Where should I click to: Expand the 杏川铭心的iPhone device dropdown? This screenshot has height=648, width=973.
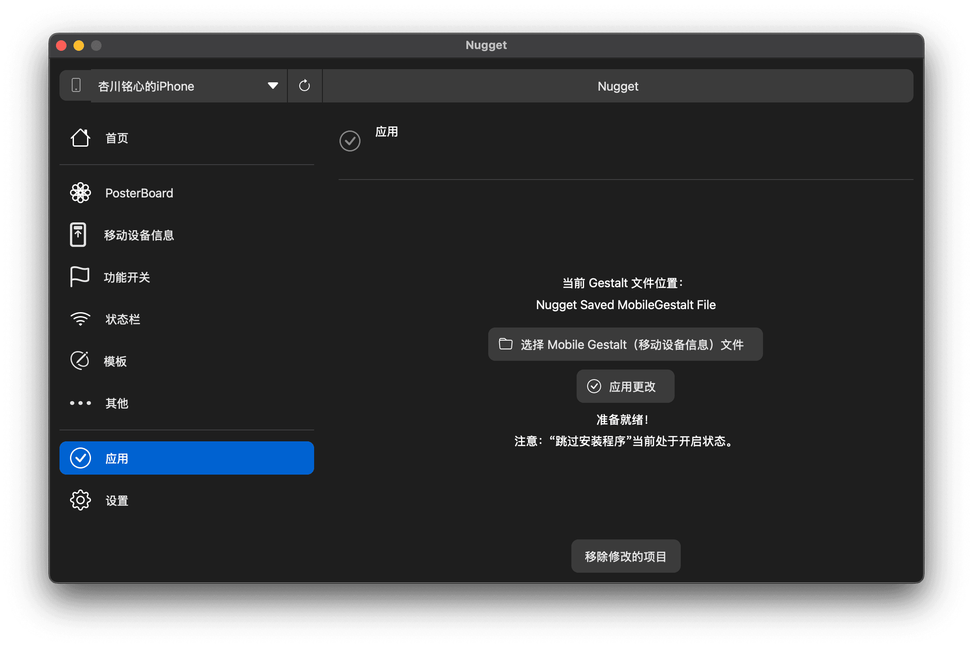pos(188,86)
